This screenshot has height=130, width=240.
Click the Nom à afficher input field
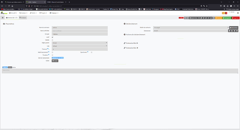tap(80, 31)
